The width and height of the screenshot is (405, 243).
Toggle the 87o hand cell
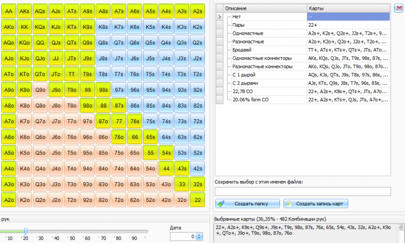point(103,121)
